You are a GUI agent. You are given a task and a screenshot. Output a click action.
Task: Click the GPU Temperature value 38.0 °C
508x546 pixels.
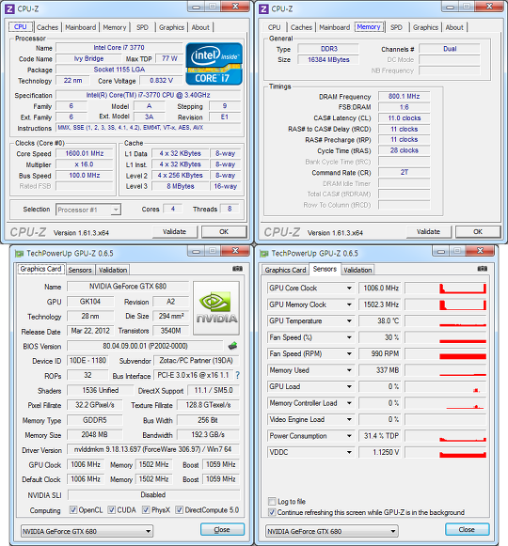[380, 320]
